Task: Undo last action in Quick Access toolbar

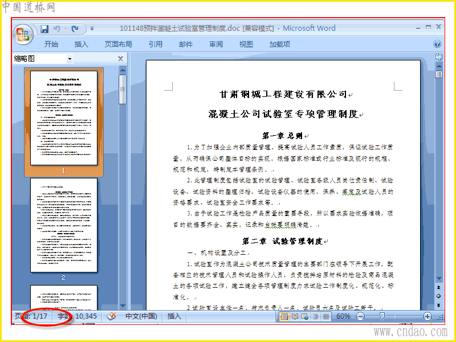Action: tap(57, 28)
